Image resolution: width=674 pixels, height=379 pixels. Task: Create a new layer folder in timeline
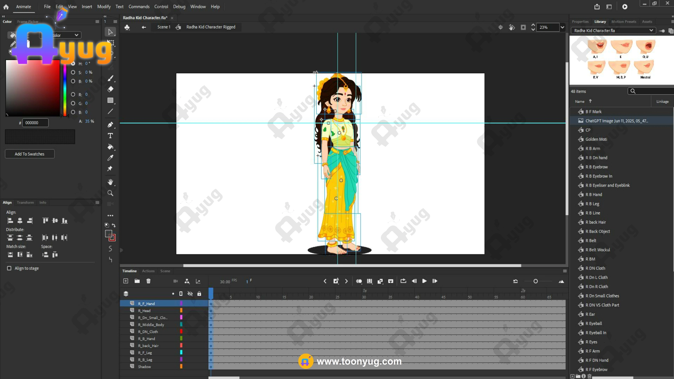137,281
